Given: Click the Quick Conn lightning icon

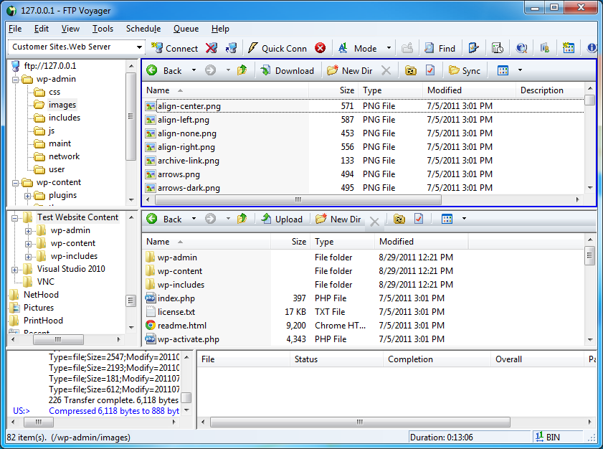Looking at the screenshot, I should point(252,48).
